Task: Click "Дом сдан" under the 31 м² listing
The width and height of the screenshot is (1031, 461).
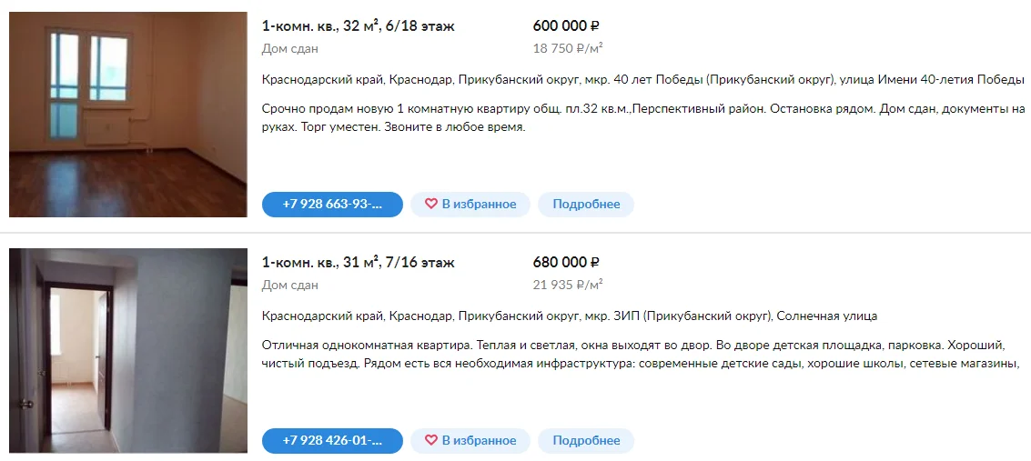Action: click(289, 285)
